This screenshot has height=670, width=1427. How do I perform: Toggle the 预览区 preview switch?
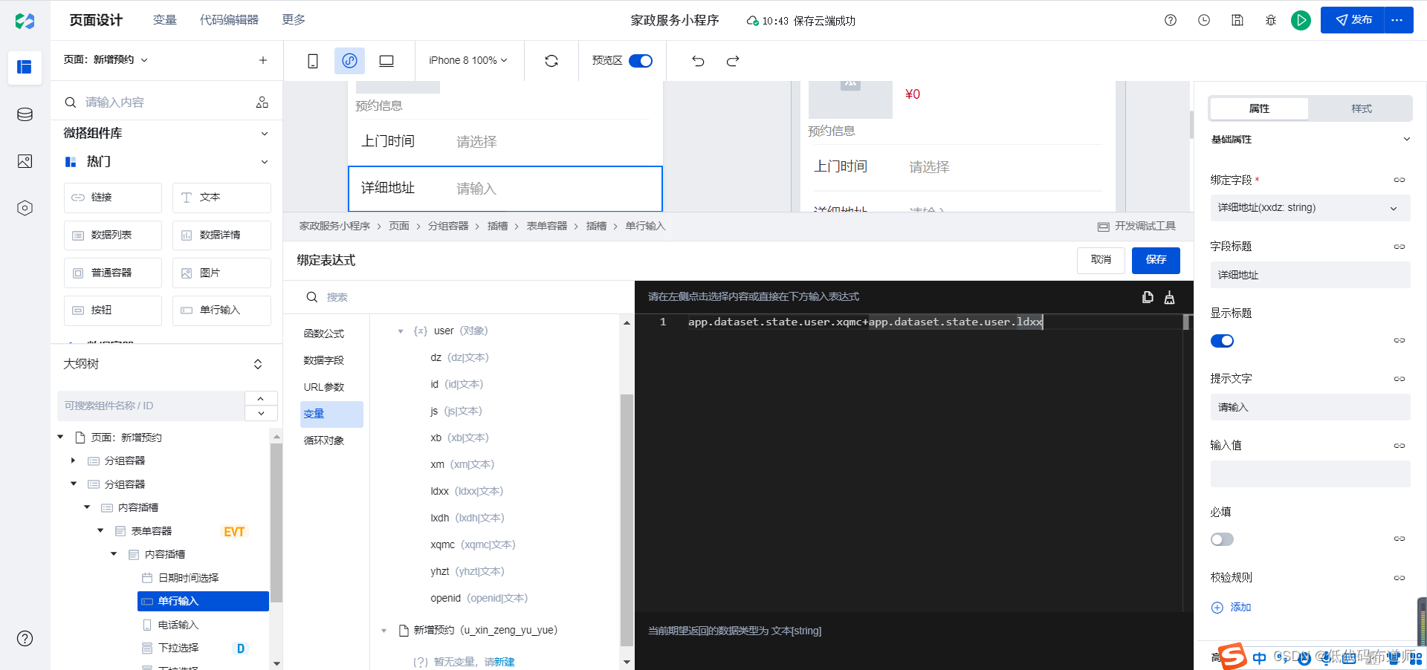point(641,61)
